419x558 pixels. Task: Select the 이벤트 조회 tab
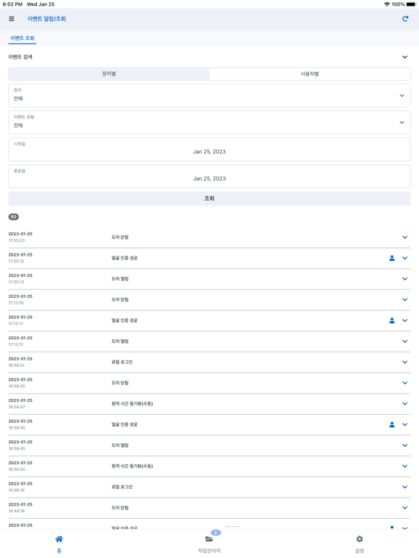pyautogui.click(x=23, y=38)
